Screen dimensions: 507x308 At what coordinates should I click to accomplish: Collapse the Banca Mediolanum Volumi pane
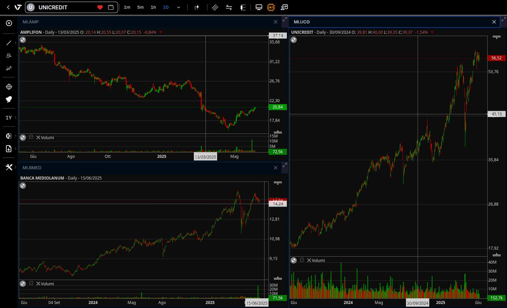pyautogui.click(x=31, y=283)
